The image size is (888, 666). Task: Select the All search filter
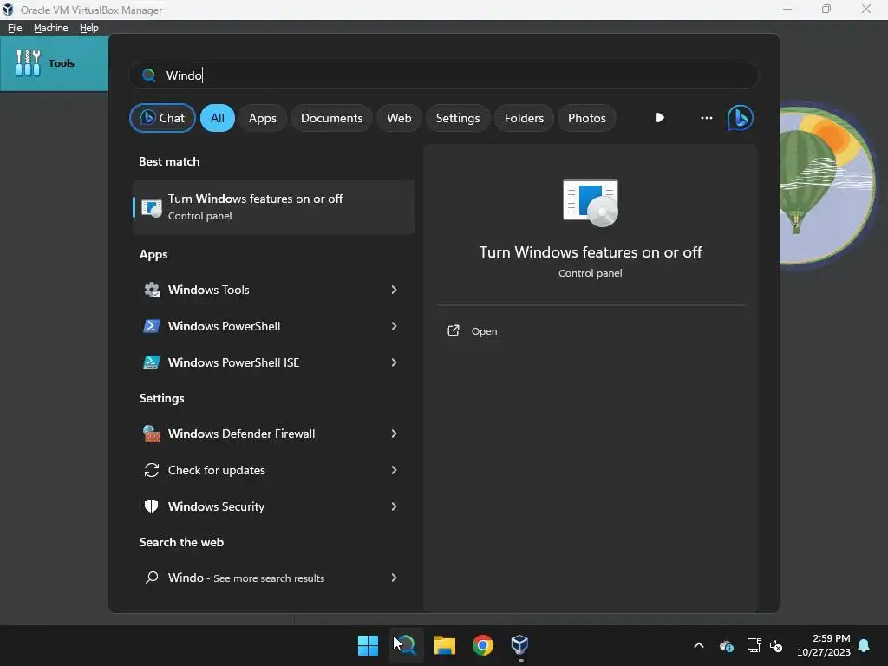[x=218, y=118]
